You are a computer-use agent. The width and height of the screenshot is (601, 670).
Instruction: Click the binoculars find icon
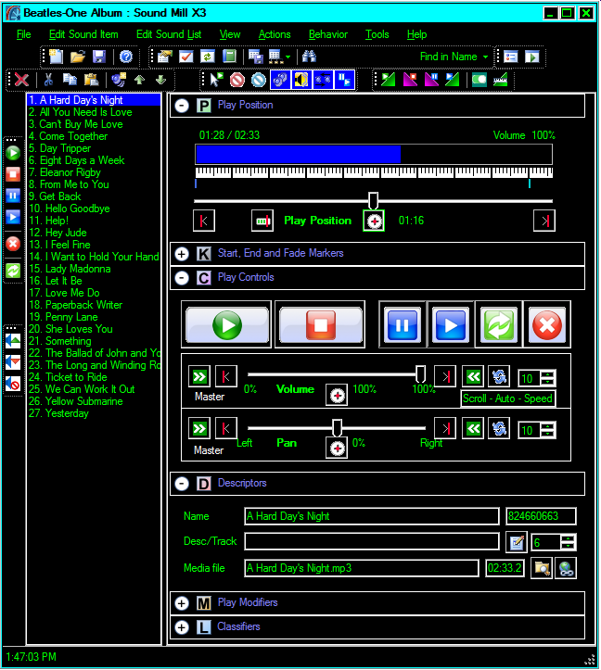coord(309,57)
